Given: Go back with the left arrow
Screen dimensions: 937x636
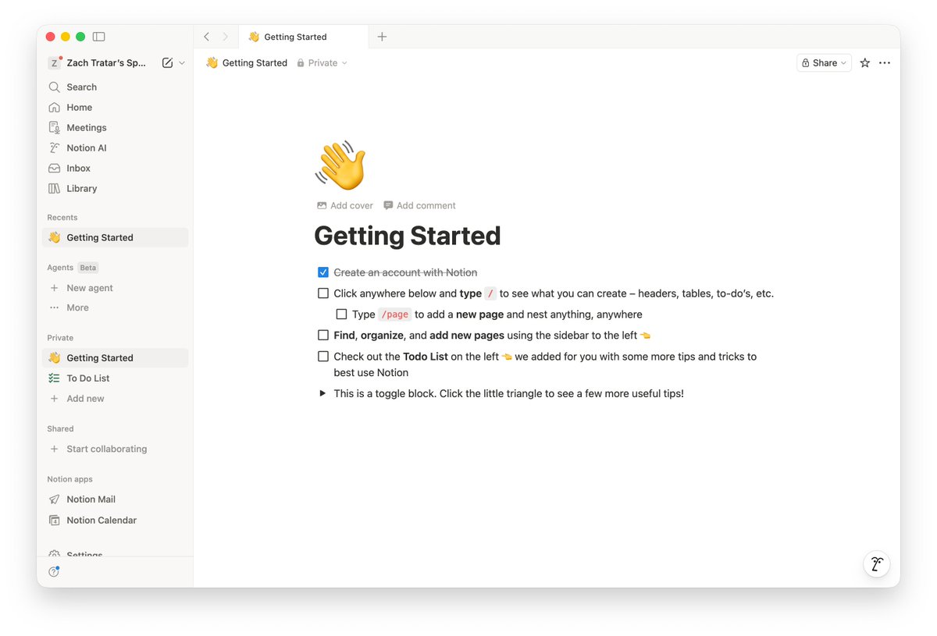Looking at the screenshot, I should [x=206, y=37].
